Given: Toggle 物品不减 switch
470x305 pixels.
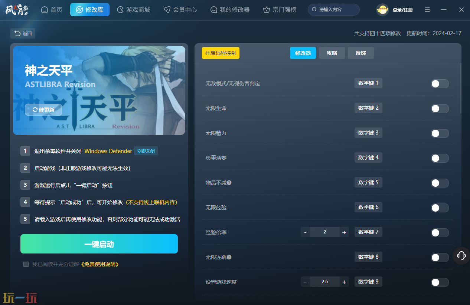Looking at the screenshot, I should [440, 183].
